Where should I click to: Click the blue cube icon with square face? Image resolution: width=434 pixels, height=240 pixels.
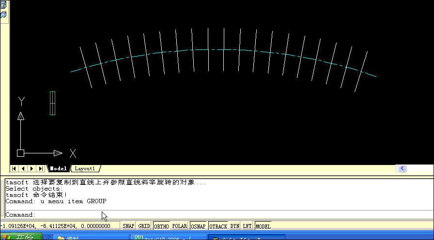[3, 4]
